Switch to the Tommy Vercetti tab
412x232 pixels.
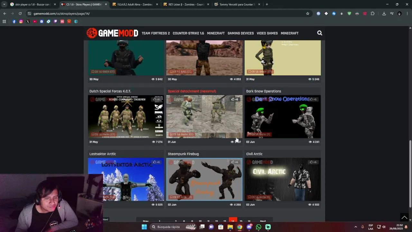(x=237, y=5)
